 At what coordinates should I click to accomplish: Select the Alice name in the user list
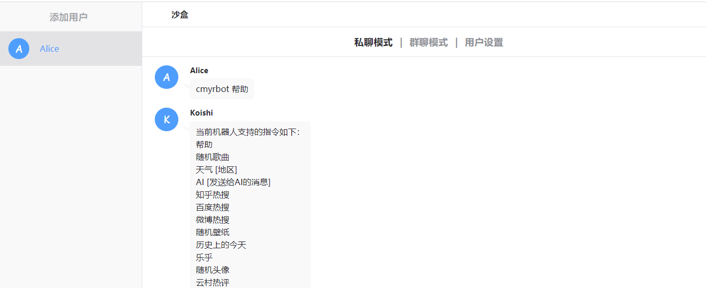tap(50, 49)
